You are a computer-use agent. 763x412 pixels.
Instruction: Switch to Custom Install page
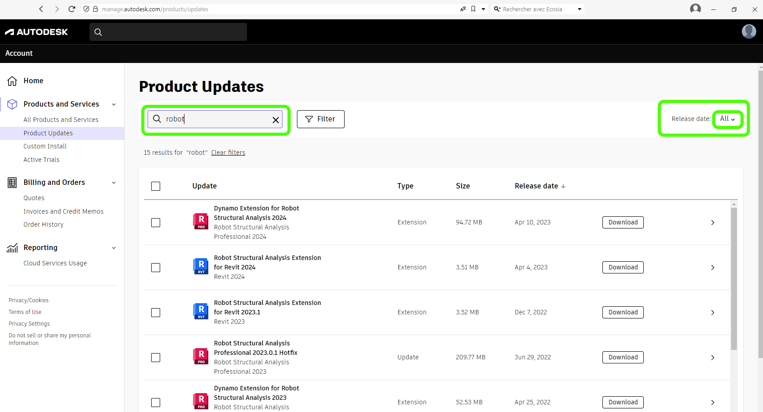(x=45, y=146)
